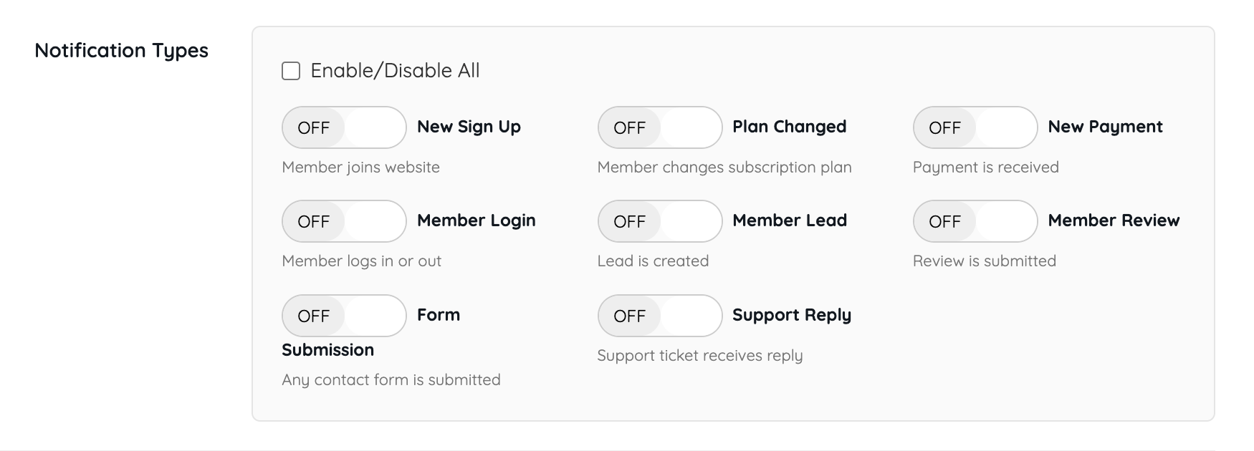1254x451 pixels.
Task: Click the New Sign Up label
Action: click(x=469, y=127)
